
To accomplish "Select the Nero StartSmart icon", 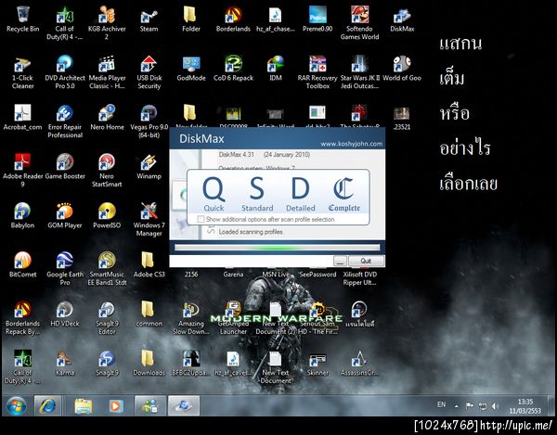I will tap(107, 171).
